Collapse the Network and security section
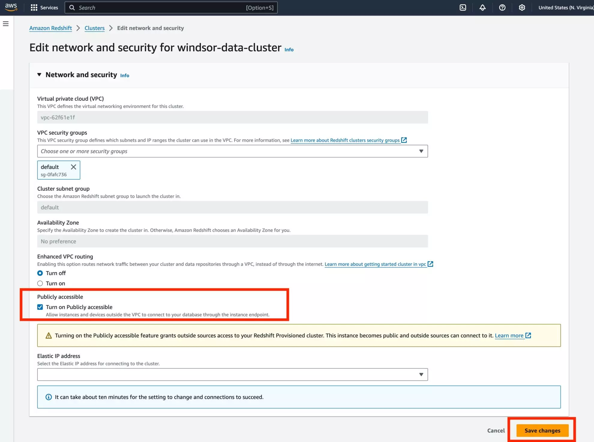594x442 pixels. click(39, 74)
